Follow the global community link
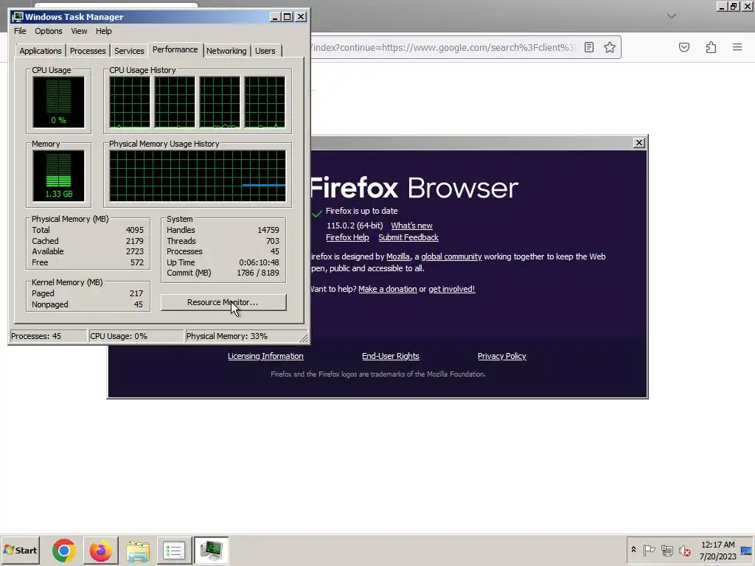The height and width of the screenshot is (566, 755). pos(451,256)
